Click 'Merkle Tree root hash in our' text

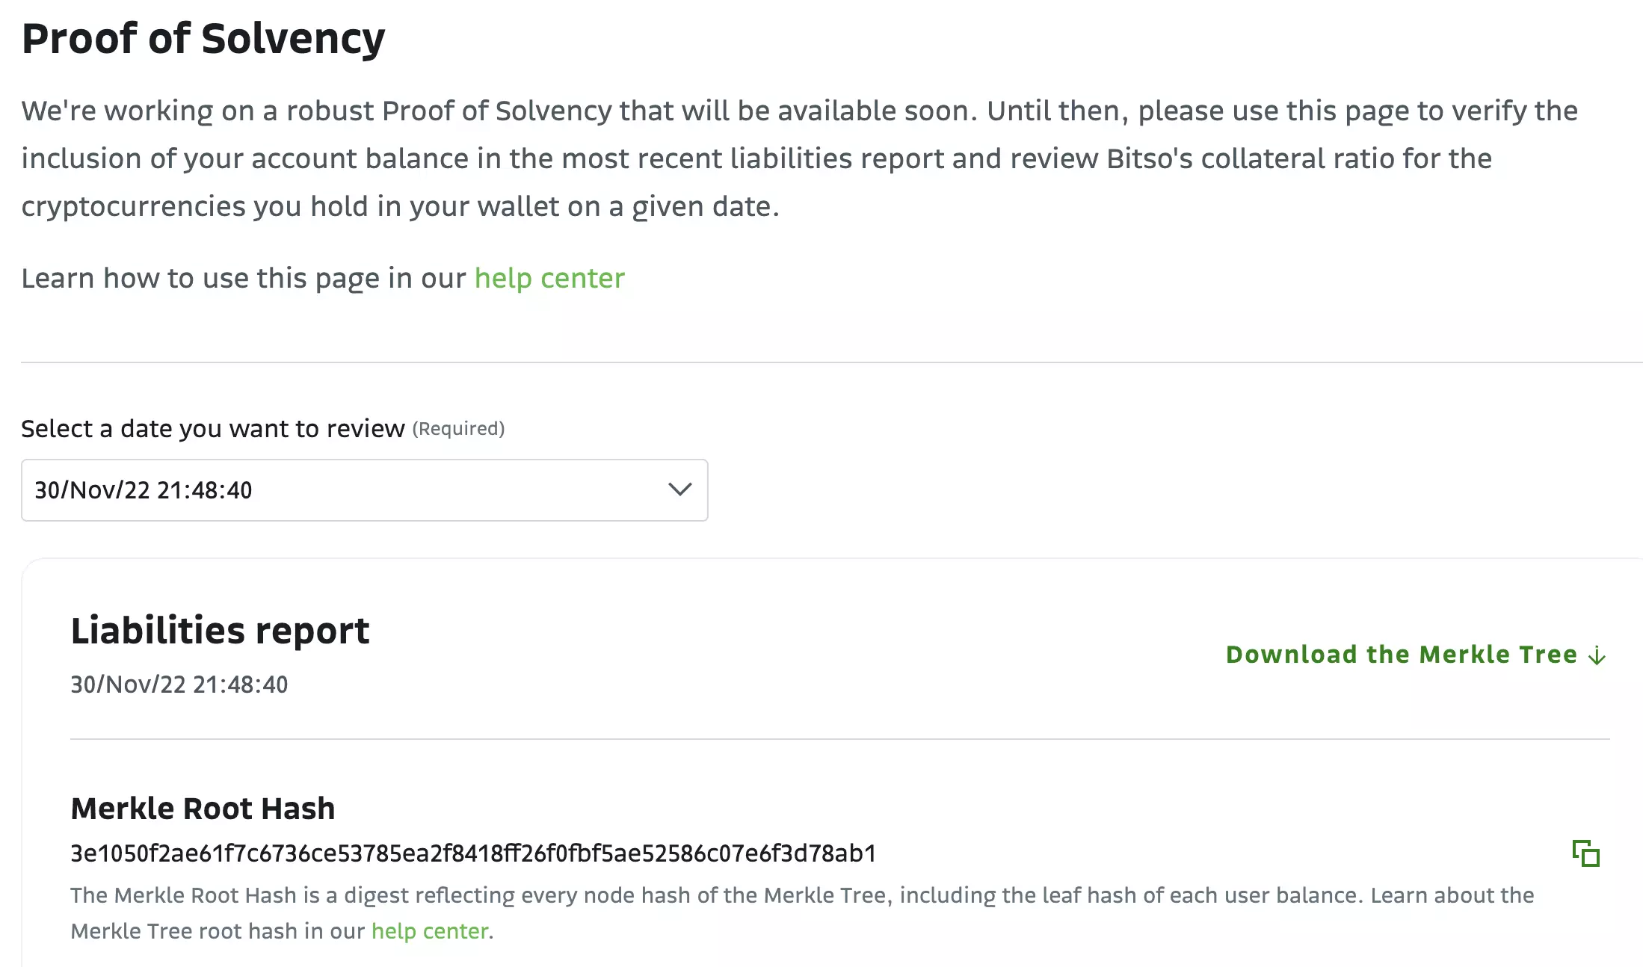click(218, 931)
